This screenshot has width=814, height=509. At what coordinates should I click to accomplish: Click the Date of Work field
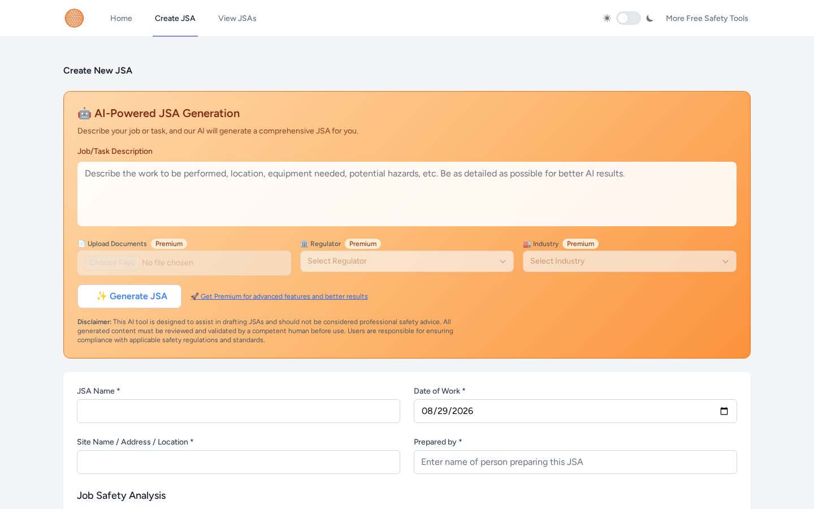(x=575, y=411)
